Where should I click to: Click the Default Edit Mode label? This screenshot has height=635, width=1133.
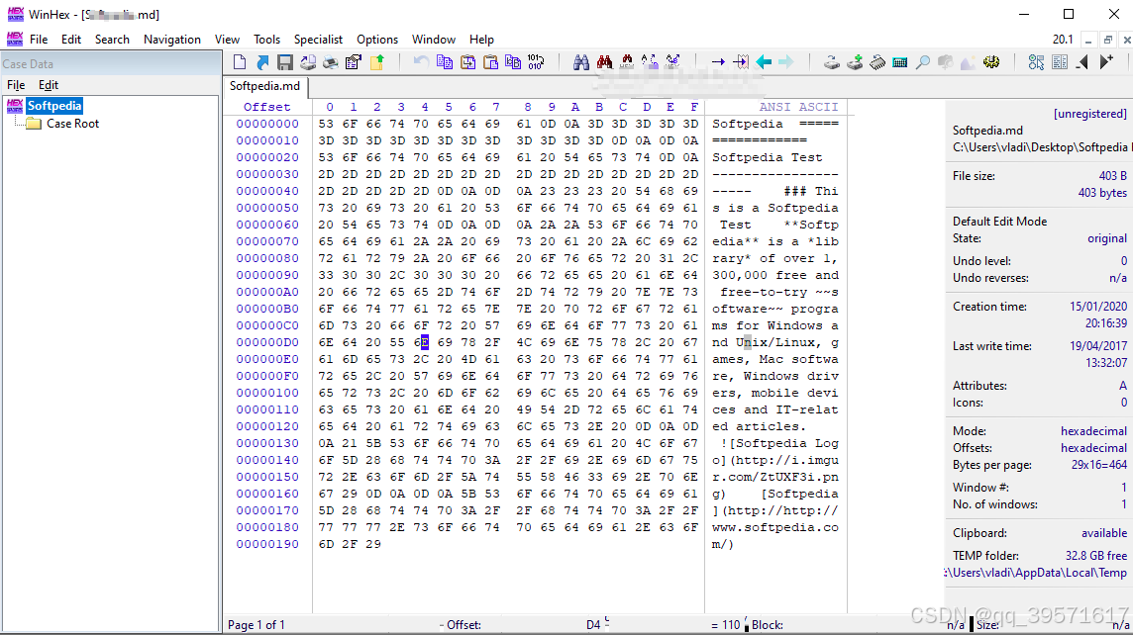(999, 222)
